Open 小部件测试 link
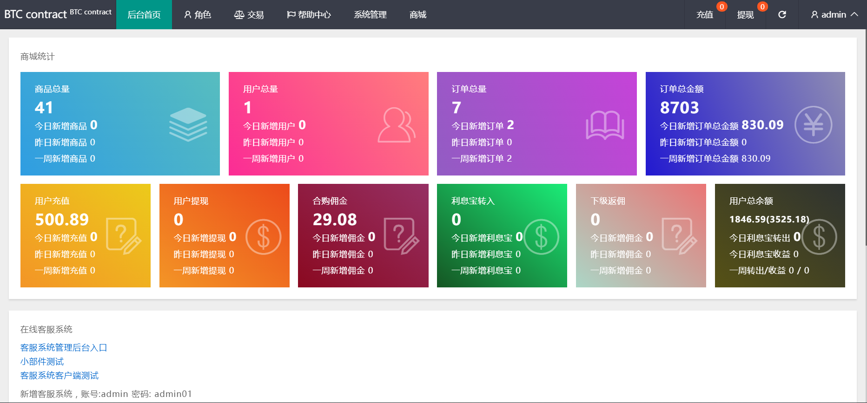Screen dimensions: 867x403 point(42,361)
